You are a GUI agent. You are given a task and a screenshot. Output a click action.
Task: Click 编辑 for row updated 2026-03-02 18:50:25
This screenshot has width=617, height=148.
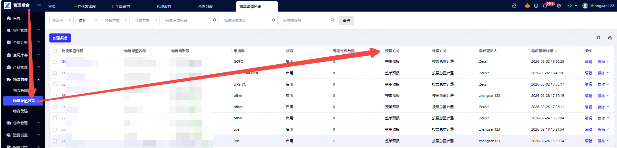(588, 61)
